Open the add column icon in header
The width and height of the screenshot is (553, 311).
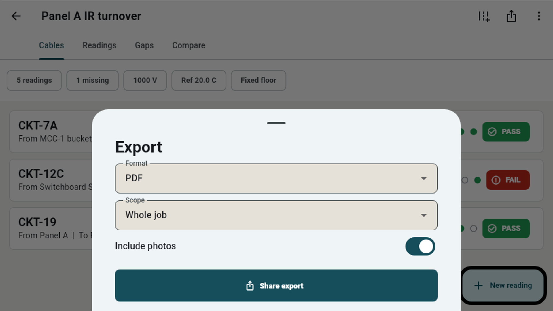[x=484, y=16]
